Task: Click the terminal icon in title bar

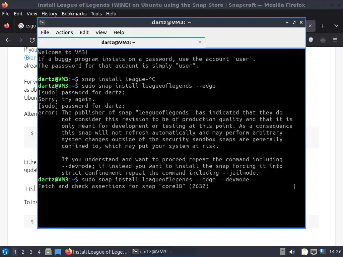Action: pyautogui.click(x=42, y=22)
